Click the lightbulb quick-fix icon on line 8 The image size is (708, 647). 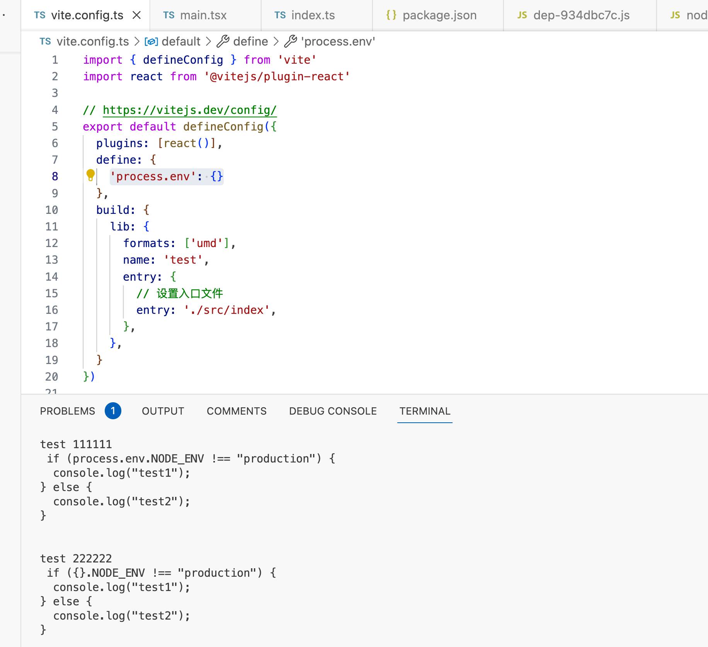tap(90, 175)
